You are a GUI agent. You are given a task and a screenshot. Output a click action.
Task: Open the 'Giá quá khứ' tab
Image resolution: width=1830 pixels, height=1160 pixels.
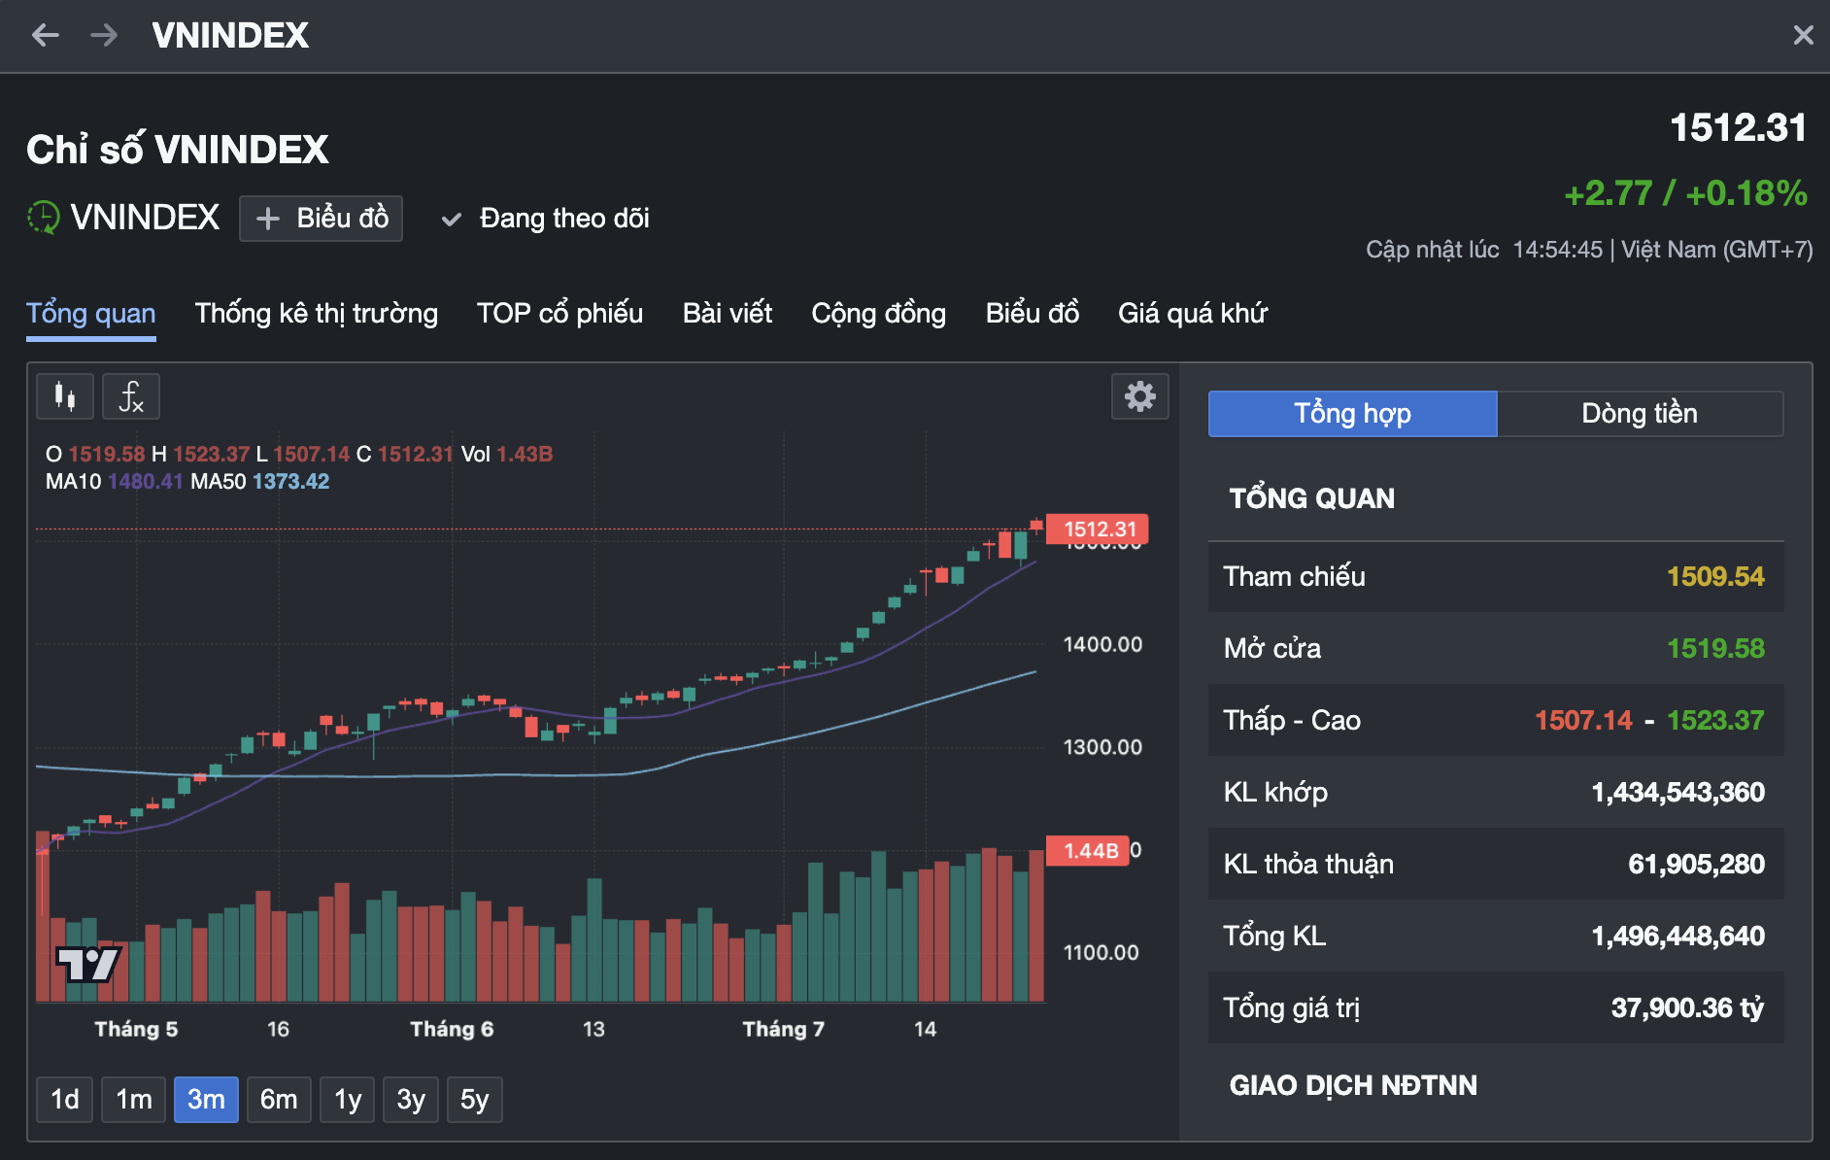pyautogui.click(x=1192, y=314)
